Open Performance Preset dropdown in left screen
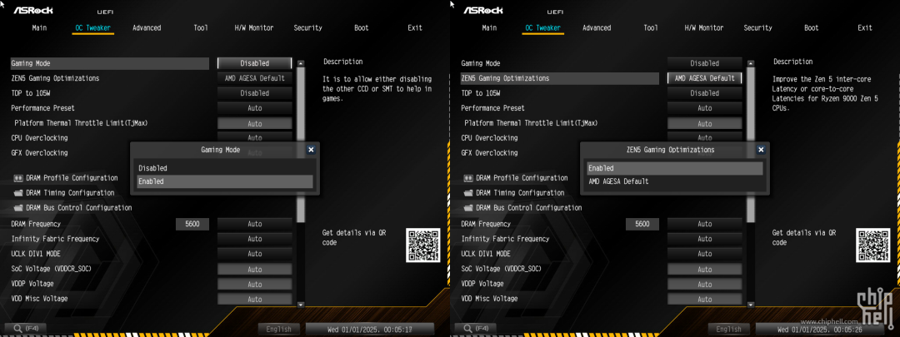This screenshot has width=900, height=337. tap(255, 108)
